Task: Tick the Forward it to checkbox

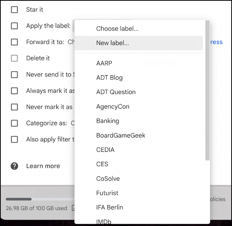Action: pyautogui.click(x=14, y=42)
